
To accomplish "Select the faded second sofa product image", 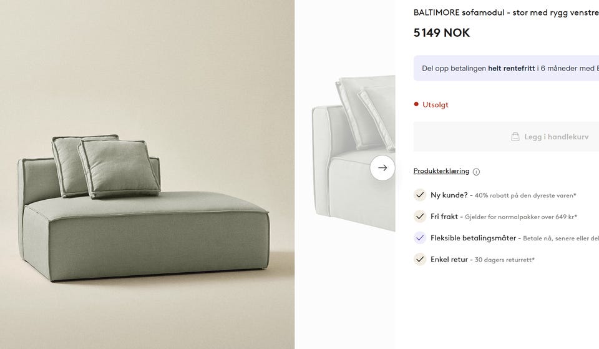I will pyautogui.click(x=354, y=153).
